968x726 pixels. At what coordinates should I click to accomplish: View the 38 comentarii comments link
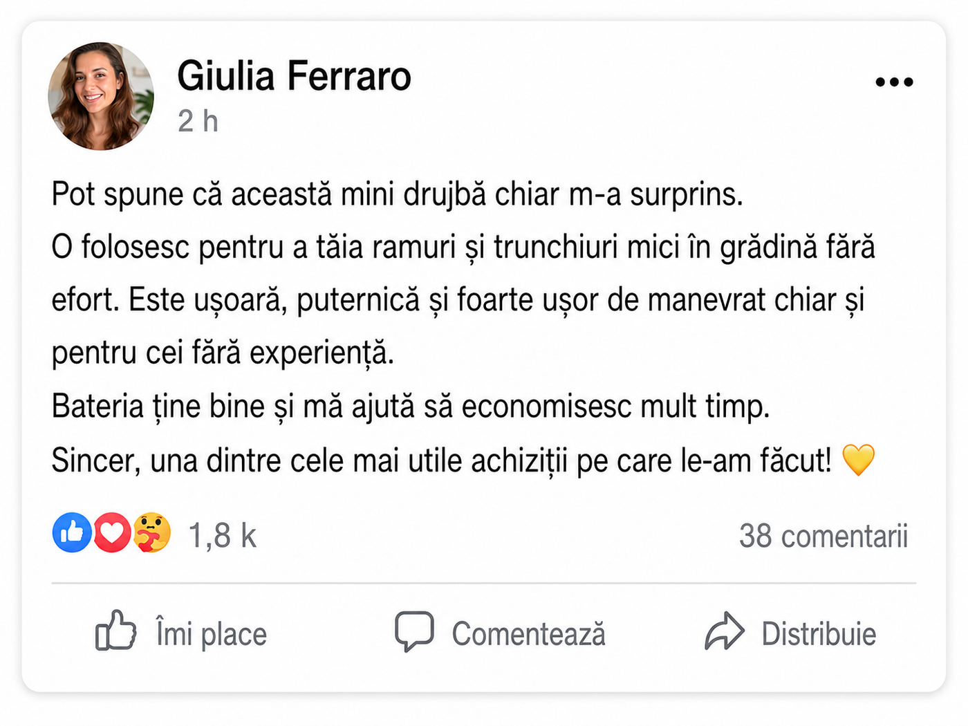[x=823, y=536]
